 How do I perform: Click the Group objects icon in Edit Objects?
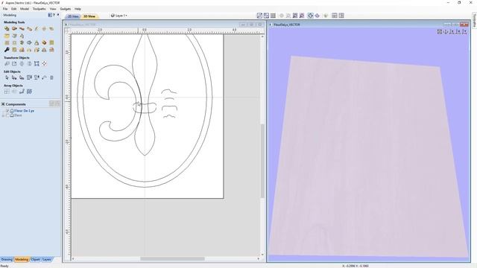pyautogui.click(x=29, y=77)
